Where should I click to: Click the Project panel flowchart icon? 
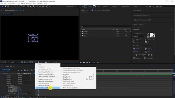click(x=130, y=32)
